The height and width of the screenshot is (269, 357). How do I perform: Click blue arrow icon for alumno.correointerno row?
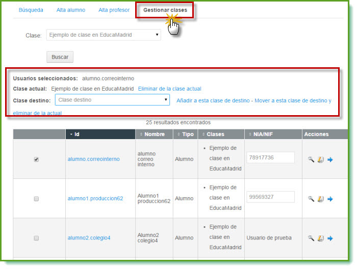click(x=330, y=159)
